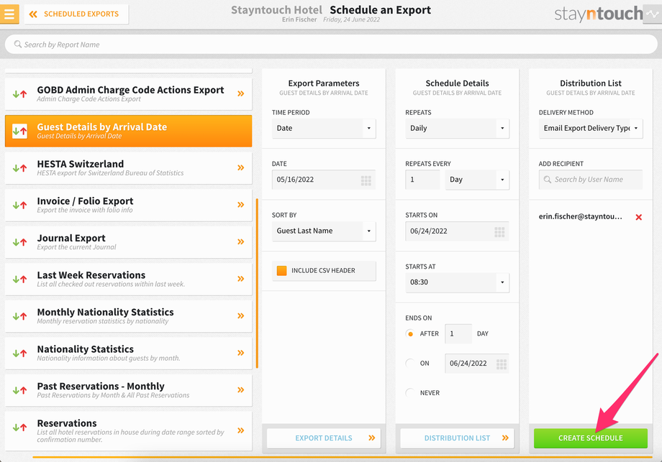Select Journal Export report
Viewport: 662px width, 462px height.
[128, 242]
